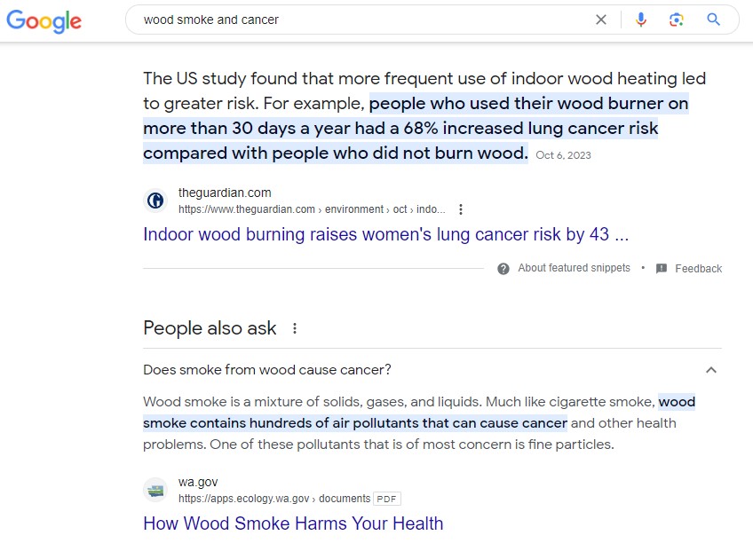753x551 pixels.
Task: Click the blue magnifier search button
Action: (x=713, y=20)
